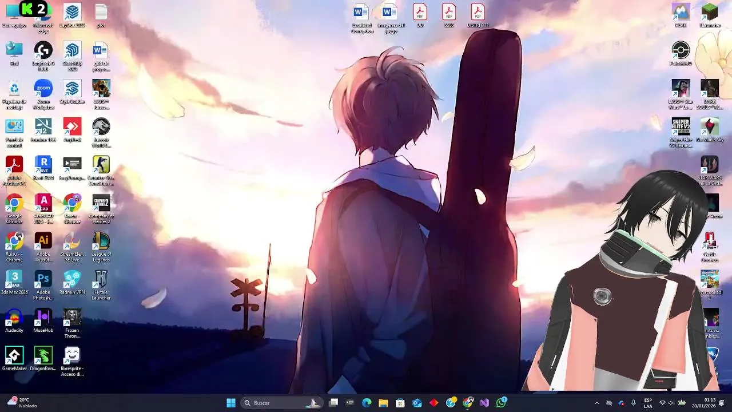Launch Overcooked! 2 shortcut
The image size is (732, 412).
click(710, 286)
